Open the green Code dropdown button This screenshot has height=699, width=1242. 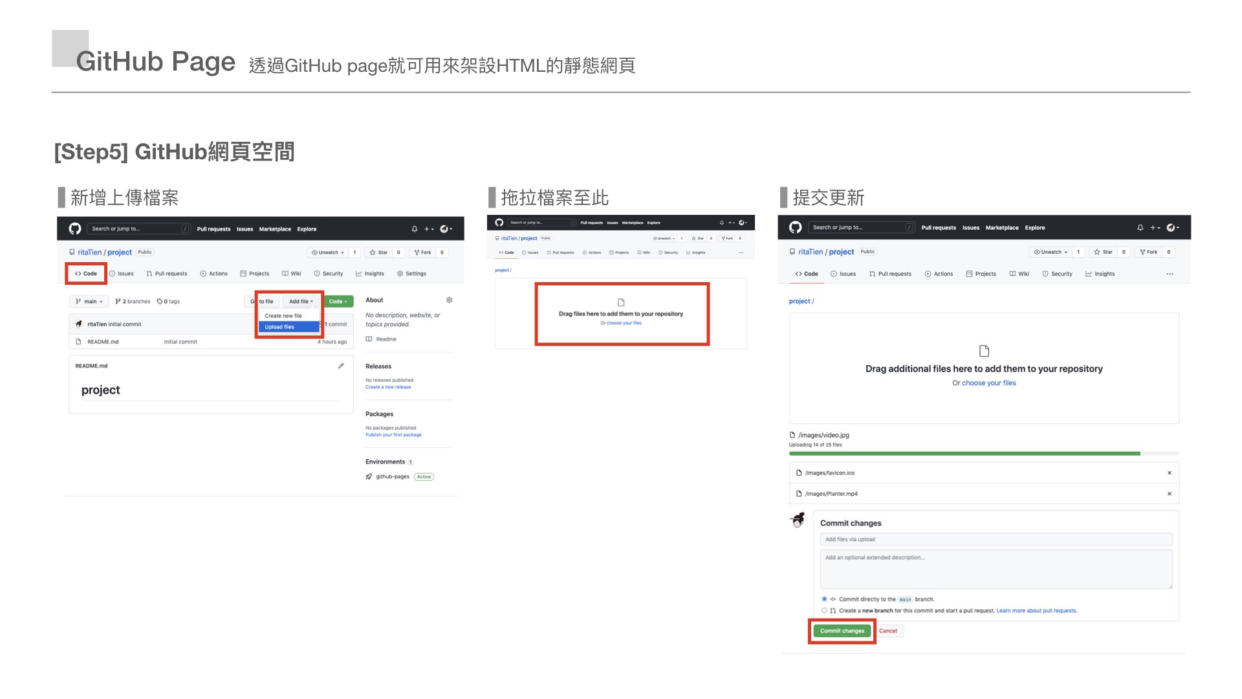[338, 302]
